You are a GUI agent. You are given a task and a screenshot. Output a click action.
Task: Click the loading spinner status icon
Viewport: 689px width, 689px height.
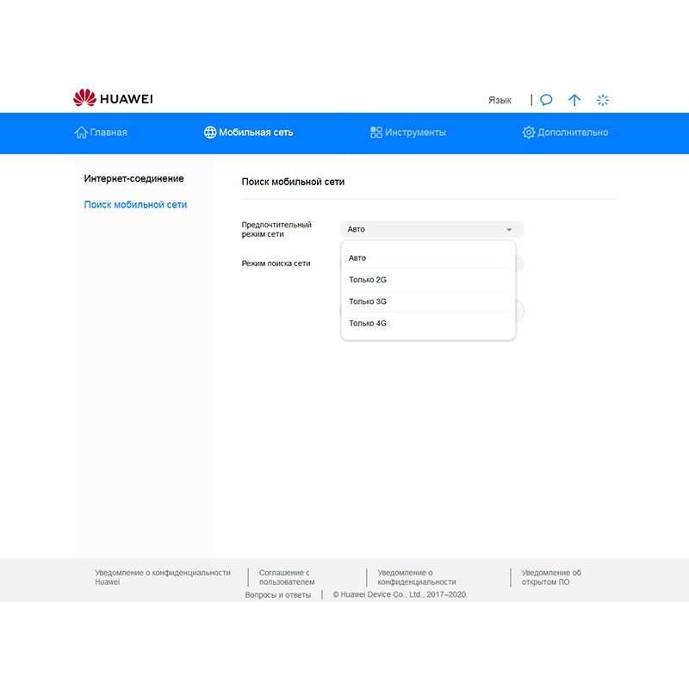[603, 100]
